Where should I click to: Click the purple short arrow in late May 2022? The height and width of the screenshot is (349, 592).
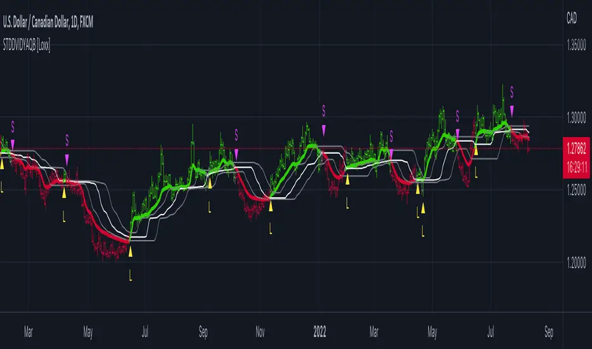pos(457,134)
